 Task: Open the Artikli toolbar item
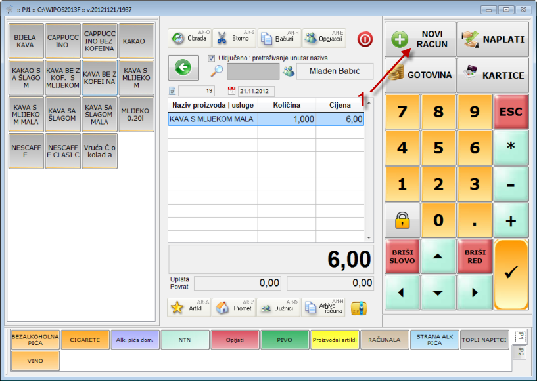click(x=189, y=308)
